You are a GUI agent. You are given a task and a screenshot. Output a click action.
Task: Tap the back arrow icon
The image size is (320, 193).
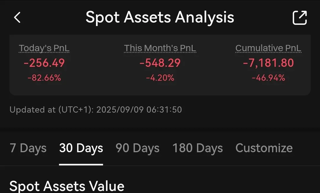[17, 18]
